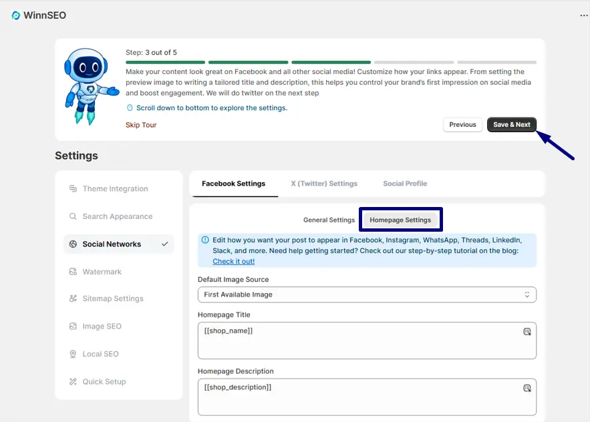Click the Watermark sidebar icon

[73, 272]
